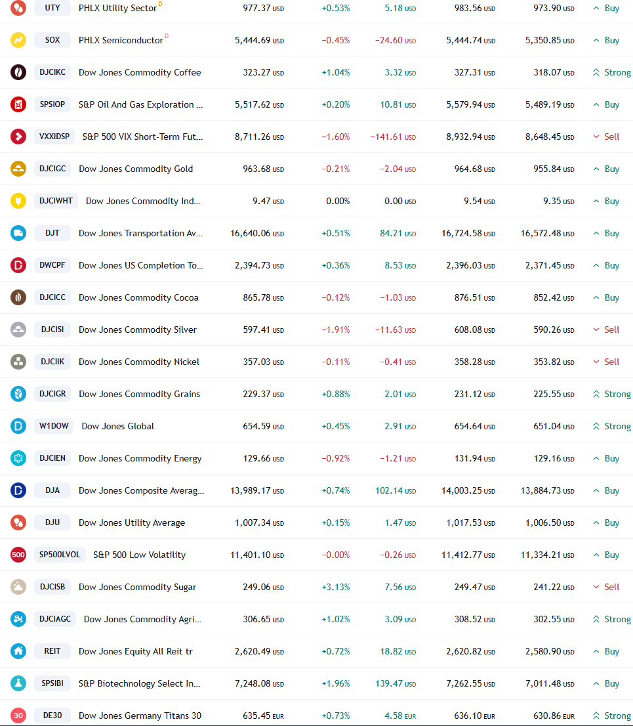This screenshot has height=726, width=633.
Task: Select the +3.13% change for sugar
Action: 336,587
